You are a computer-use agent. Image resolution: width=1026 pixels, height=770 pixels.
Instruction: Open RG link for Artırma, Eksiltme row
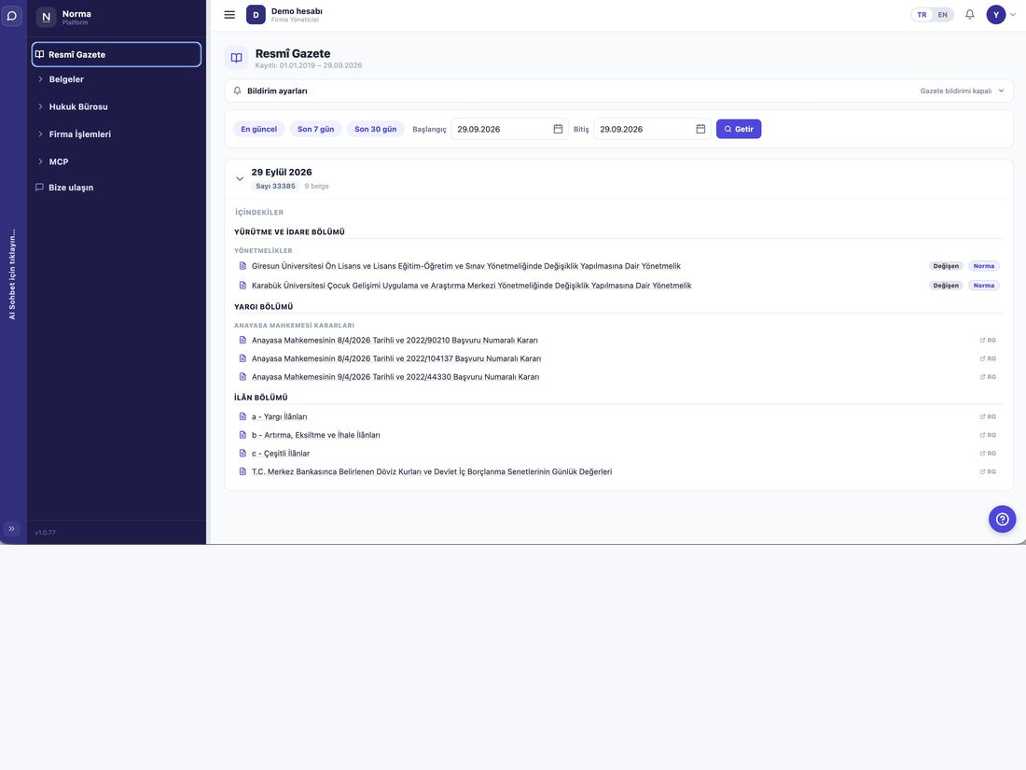pos(988,436)
